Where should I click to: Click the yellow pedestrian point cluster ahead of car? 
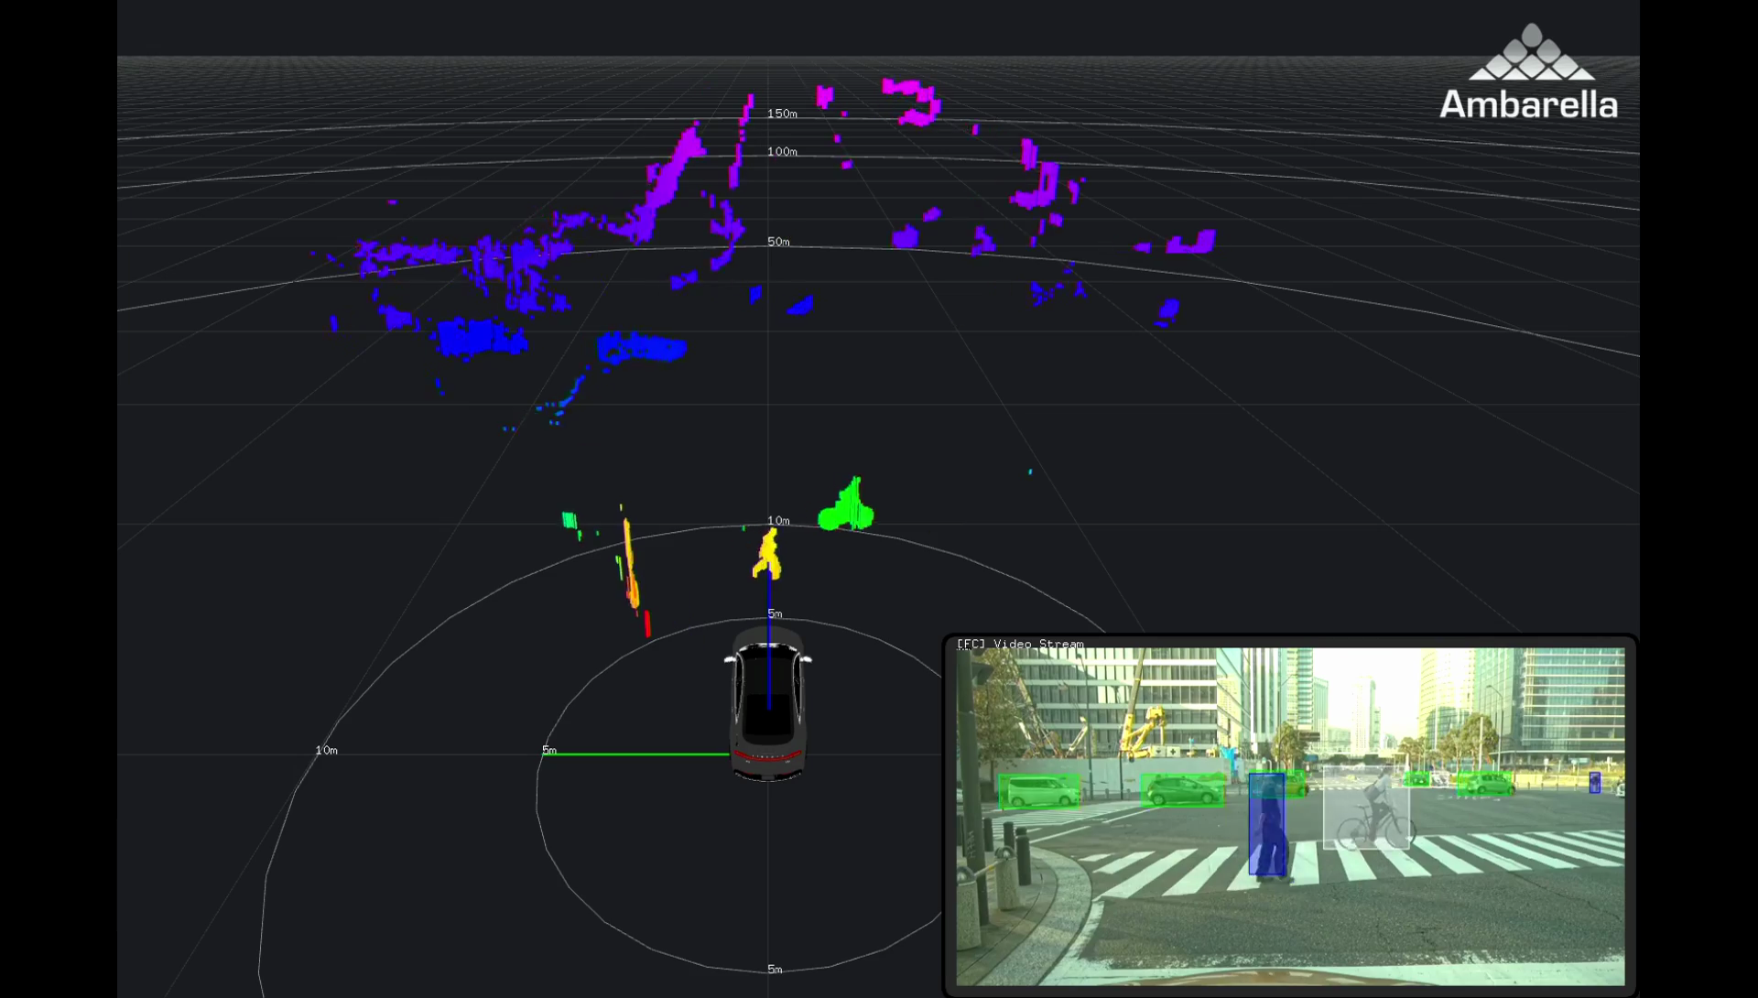[x=767, y=556]
